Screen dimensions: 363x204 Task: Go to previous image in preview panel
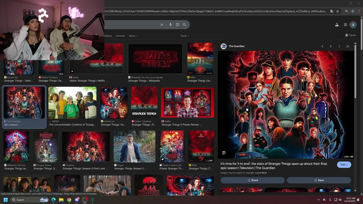(x=322, y=46)
